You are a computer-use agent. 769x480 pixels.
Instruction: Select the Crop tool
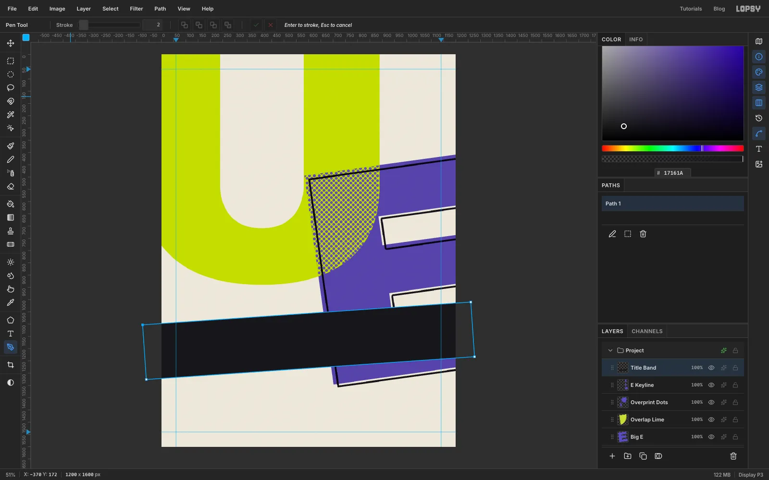[11, 365]
